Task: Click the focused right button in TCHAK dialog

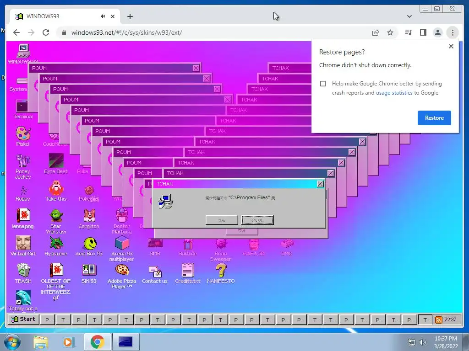Action: [257, 220]
